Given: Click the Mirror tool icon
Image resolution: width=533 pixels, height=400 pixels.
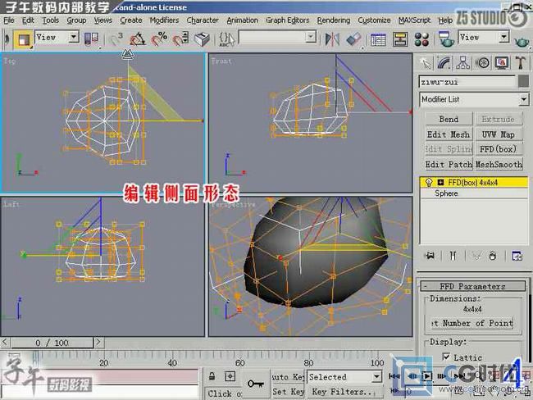Looking at the screenshot, I should [x=332, y=39].
